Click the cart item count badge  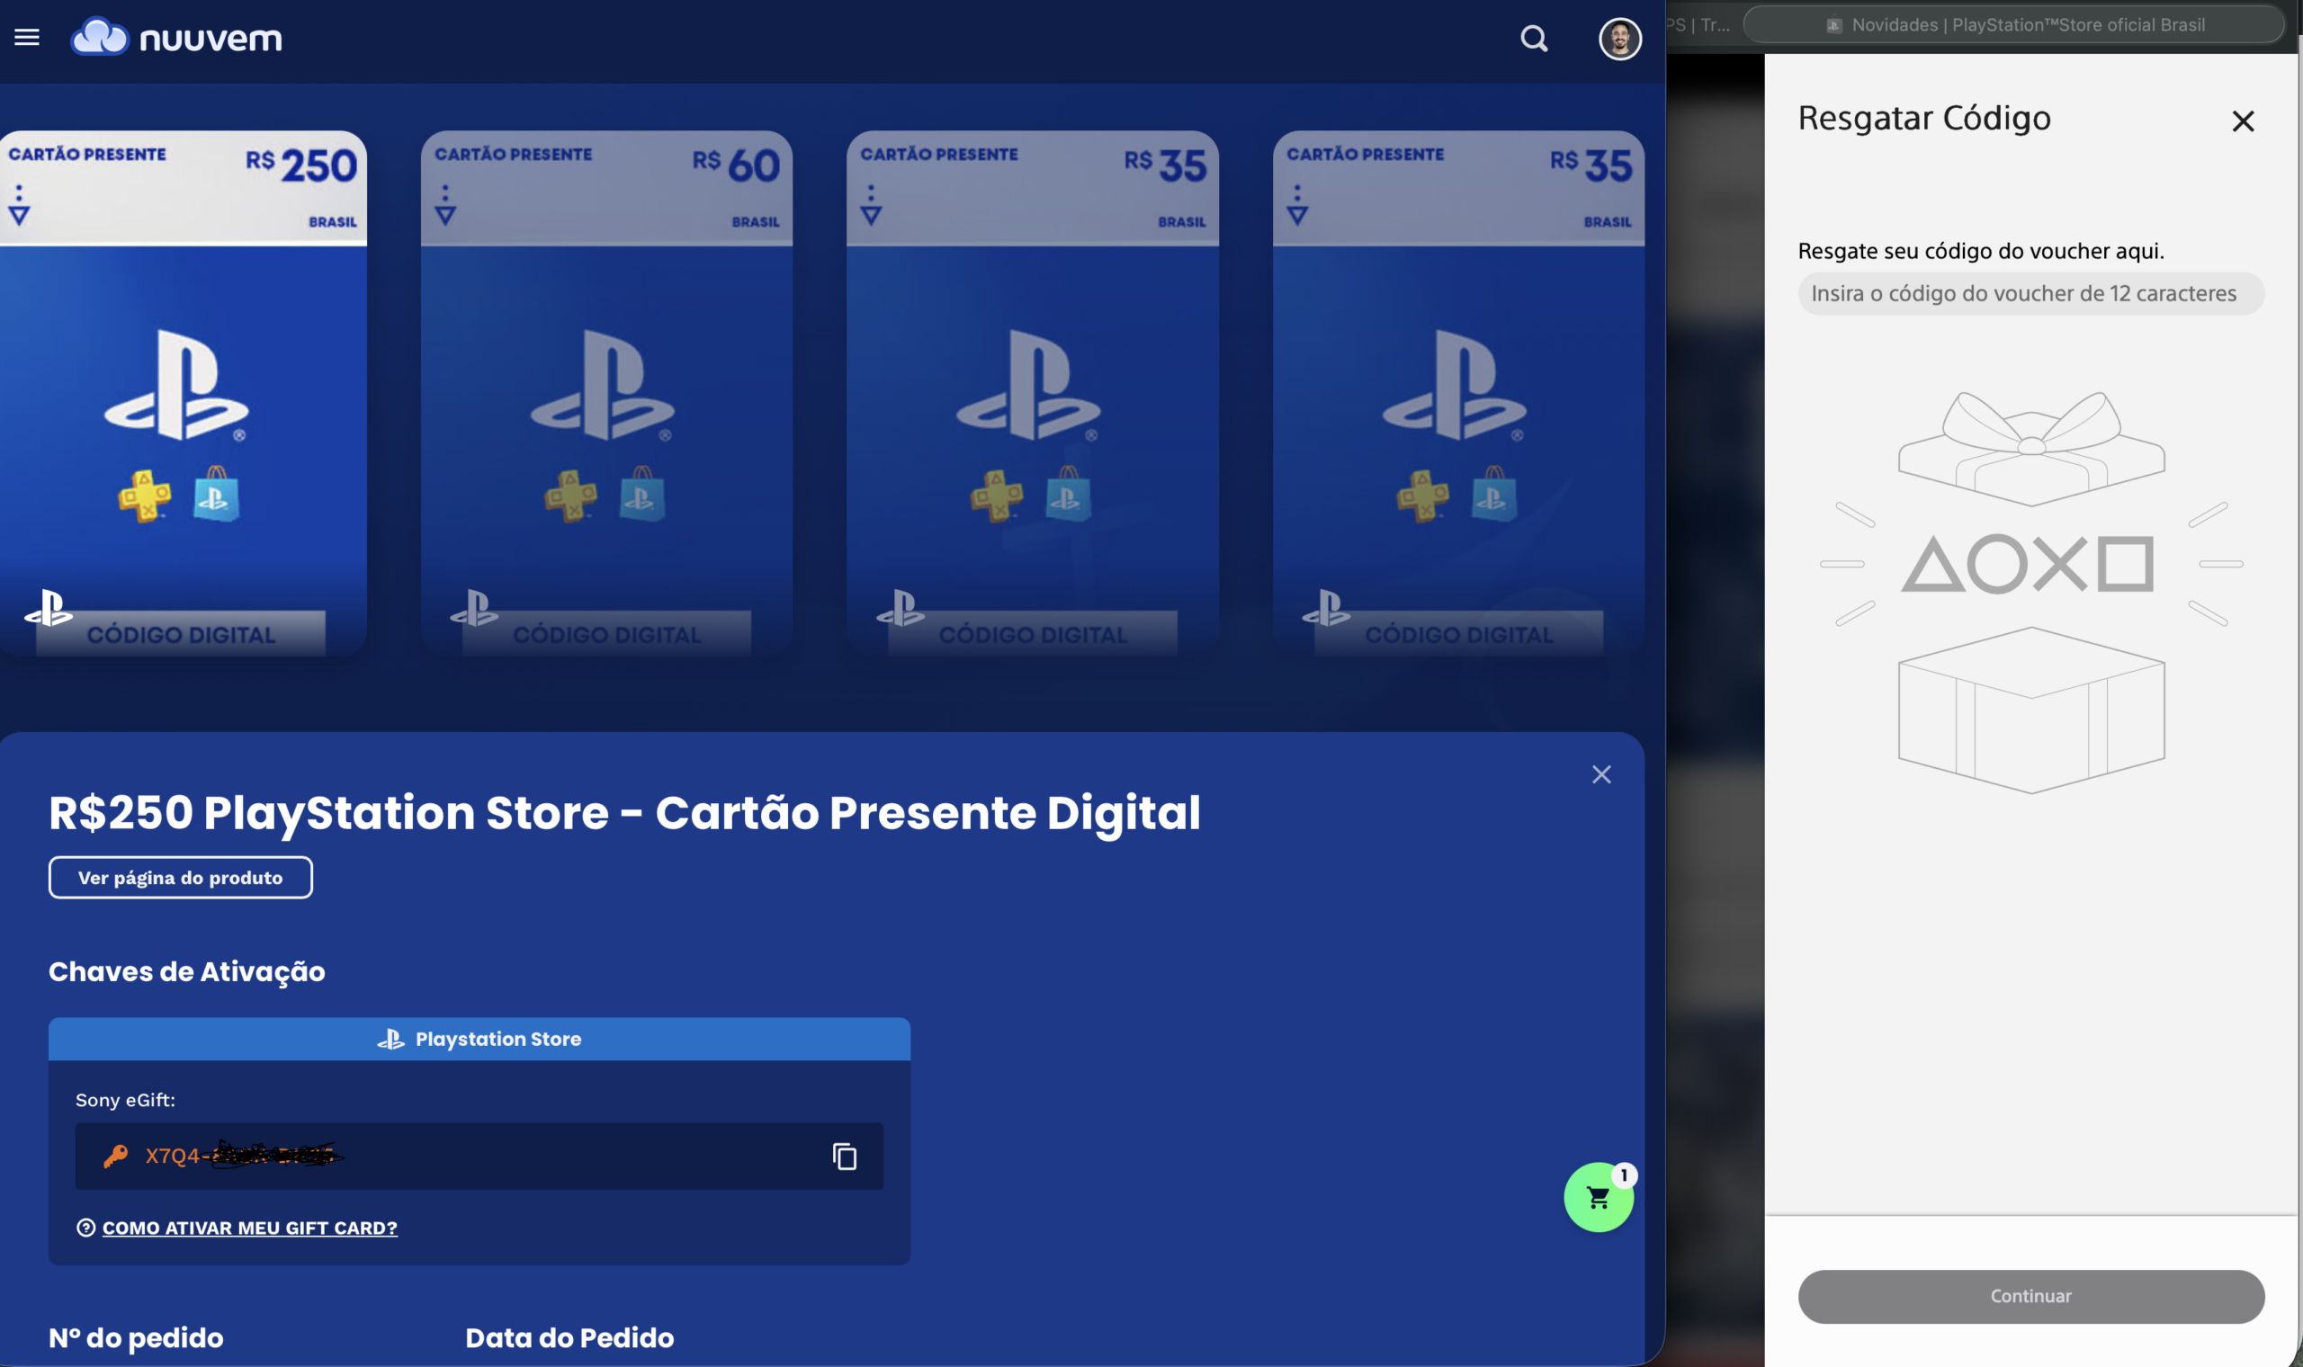[x=1624, y=1175]
